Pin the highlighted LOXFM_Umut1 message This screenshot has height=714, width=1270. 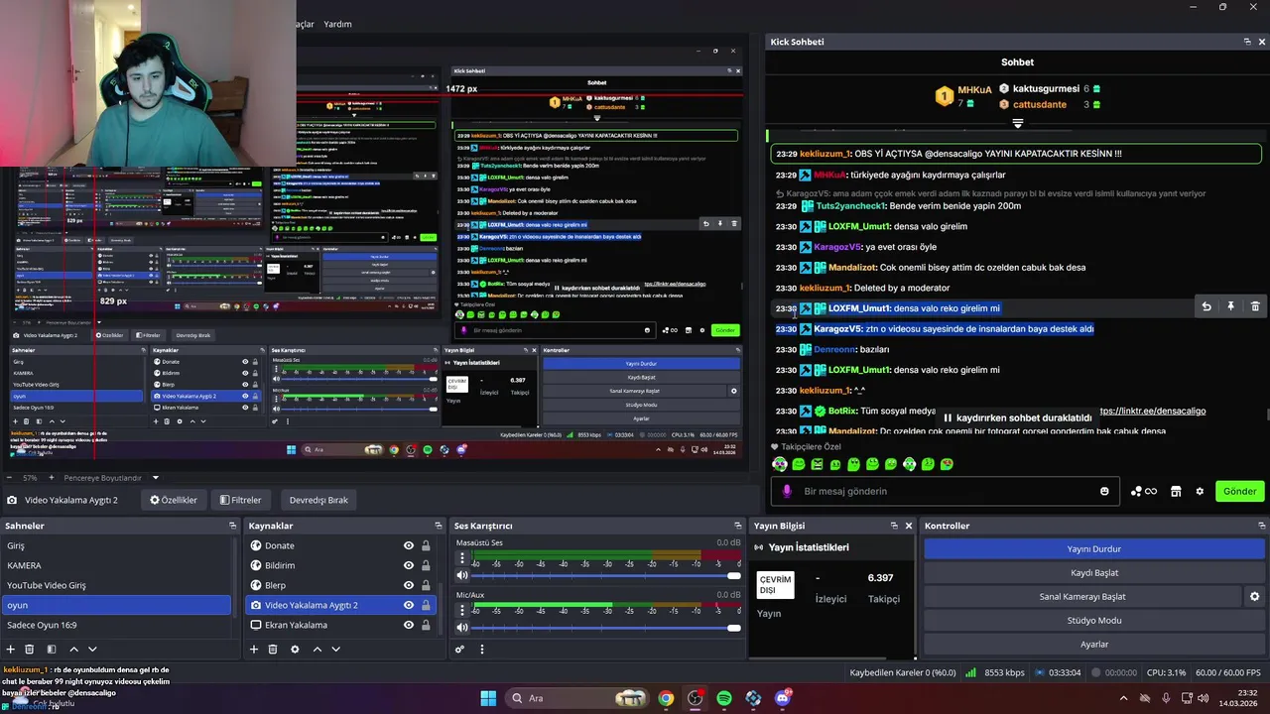click(x=1230, y=307)
